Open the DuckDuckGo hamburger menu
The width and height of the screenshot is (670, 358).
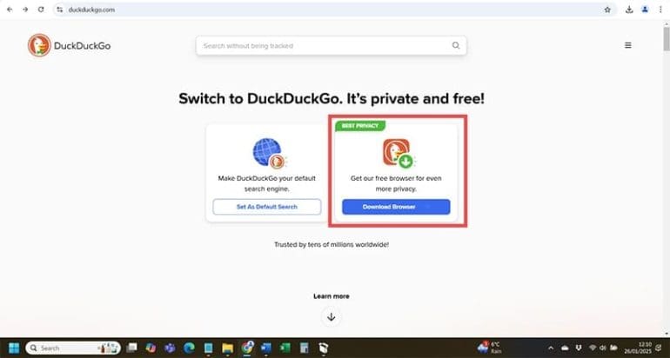coord(628,45)
